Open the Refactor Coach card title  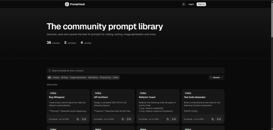click(147, 97)
